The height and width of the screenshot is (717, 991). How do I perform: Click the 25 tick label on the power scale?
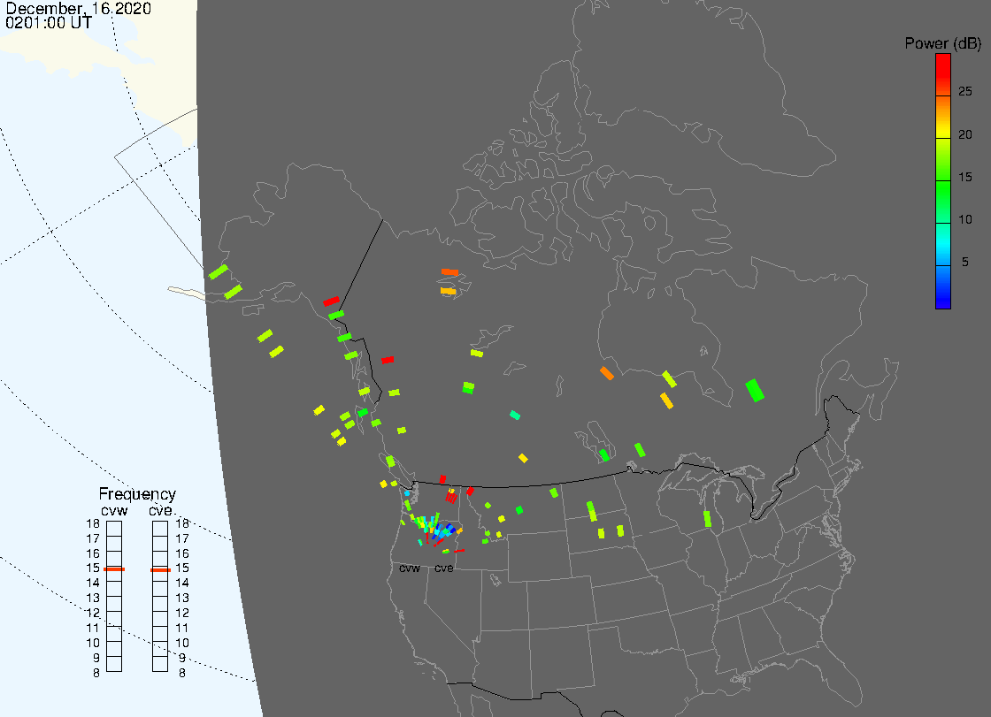[964, 92]
